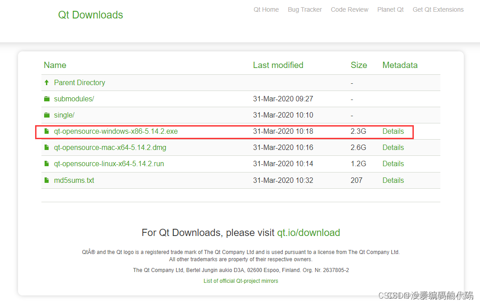View Details for the mac-x64 dmg file
The width and height of the screenshot is (480, 304).
click(x=393, y=148)
